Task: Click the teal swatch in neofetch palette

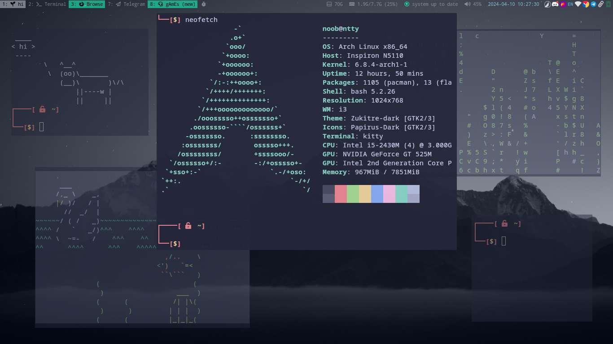Action: coord(401,194)
